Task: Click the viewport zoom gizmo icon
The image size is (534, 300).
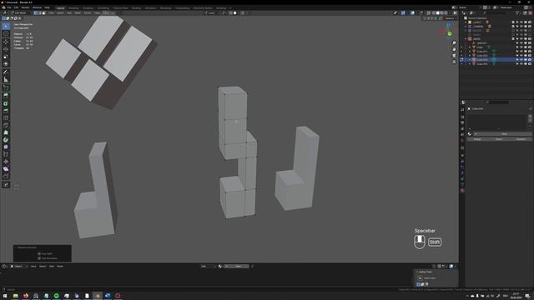Action: point(454,43)
